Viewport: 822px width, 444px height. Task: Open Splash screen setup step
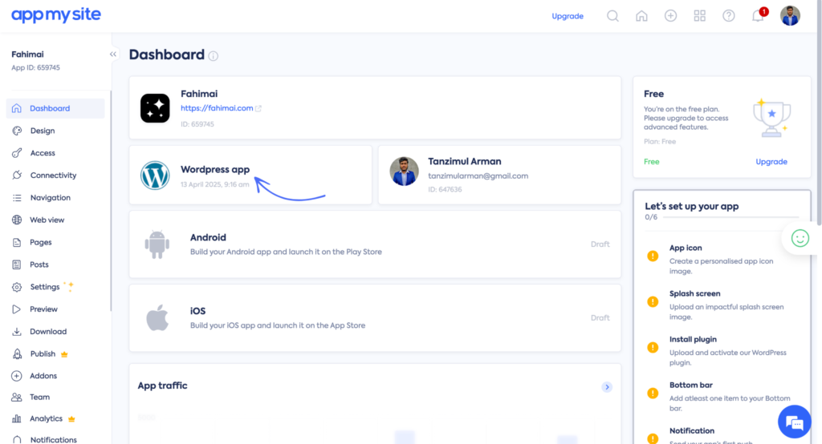pyautogui.click(x=722, y=305)
